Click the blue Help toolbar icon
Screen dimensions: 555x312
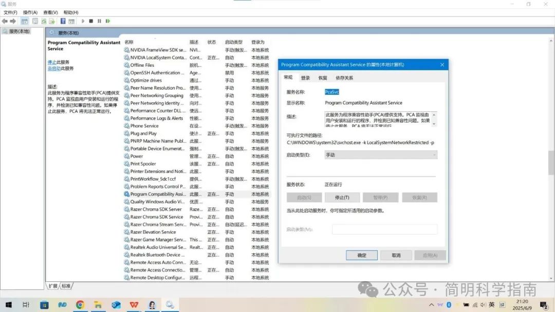(x=63, y=21)
